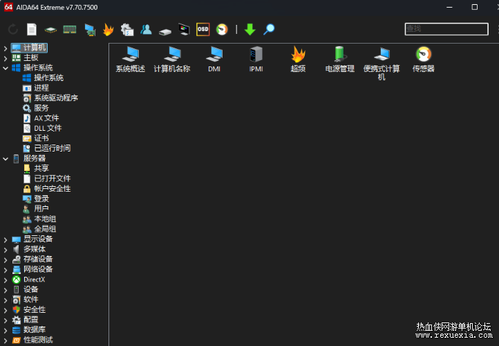Click the magnifier search toolbar icon
The width and height of the screenshot is (499, 346).
coord(269,29)
